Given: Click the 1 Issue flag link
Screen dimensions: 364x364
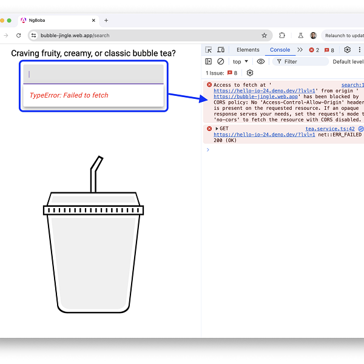Looking at the screenshot, I should (x=221, y=73).
